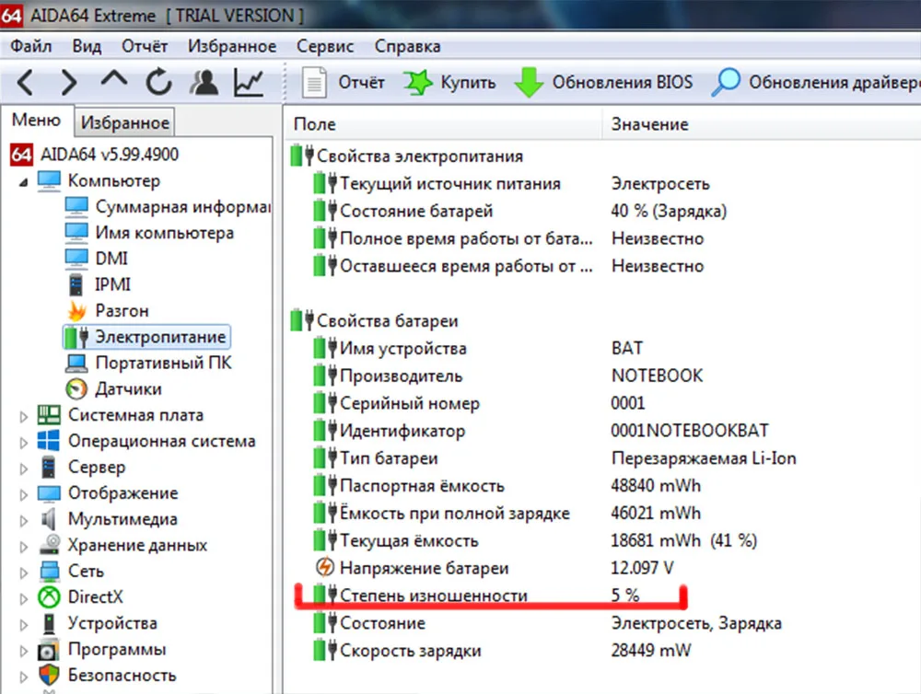Click the Безопасность shield icon
The width and height of the screenshot is (921, 694).
tap(49, 675)
